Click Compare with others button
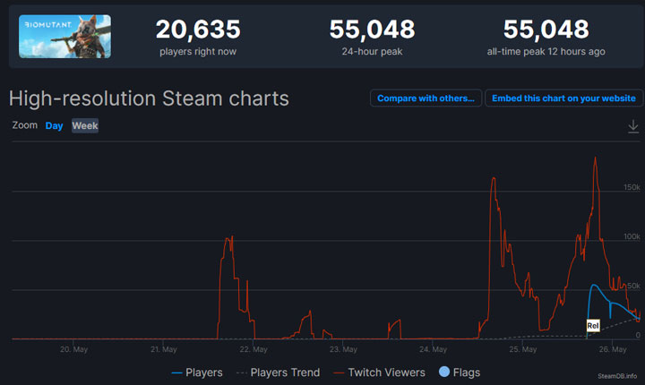Image resolution: width=645 pixels, height=385 pixels. click(426, 98)
